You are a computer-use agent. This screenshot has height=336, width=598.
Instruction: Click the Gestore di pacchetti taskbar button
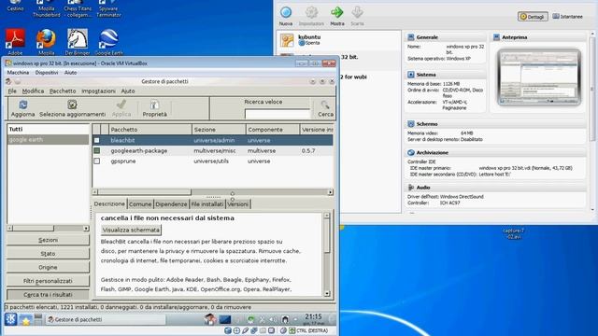coord(106,319)
